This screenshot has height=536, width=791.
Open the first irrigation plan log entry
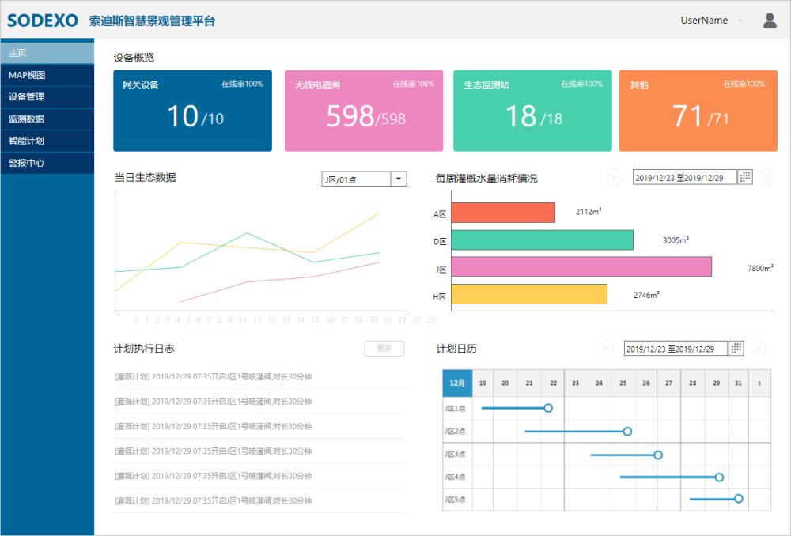214,377
